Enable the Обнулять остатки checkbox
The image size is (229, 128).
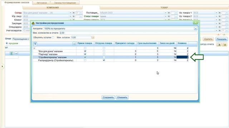click(x=53, y=37)
